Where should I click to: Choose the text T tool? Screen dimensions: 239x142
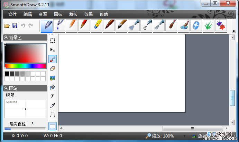[53, 96]
